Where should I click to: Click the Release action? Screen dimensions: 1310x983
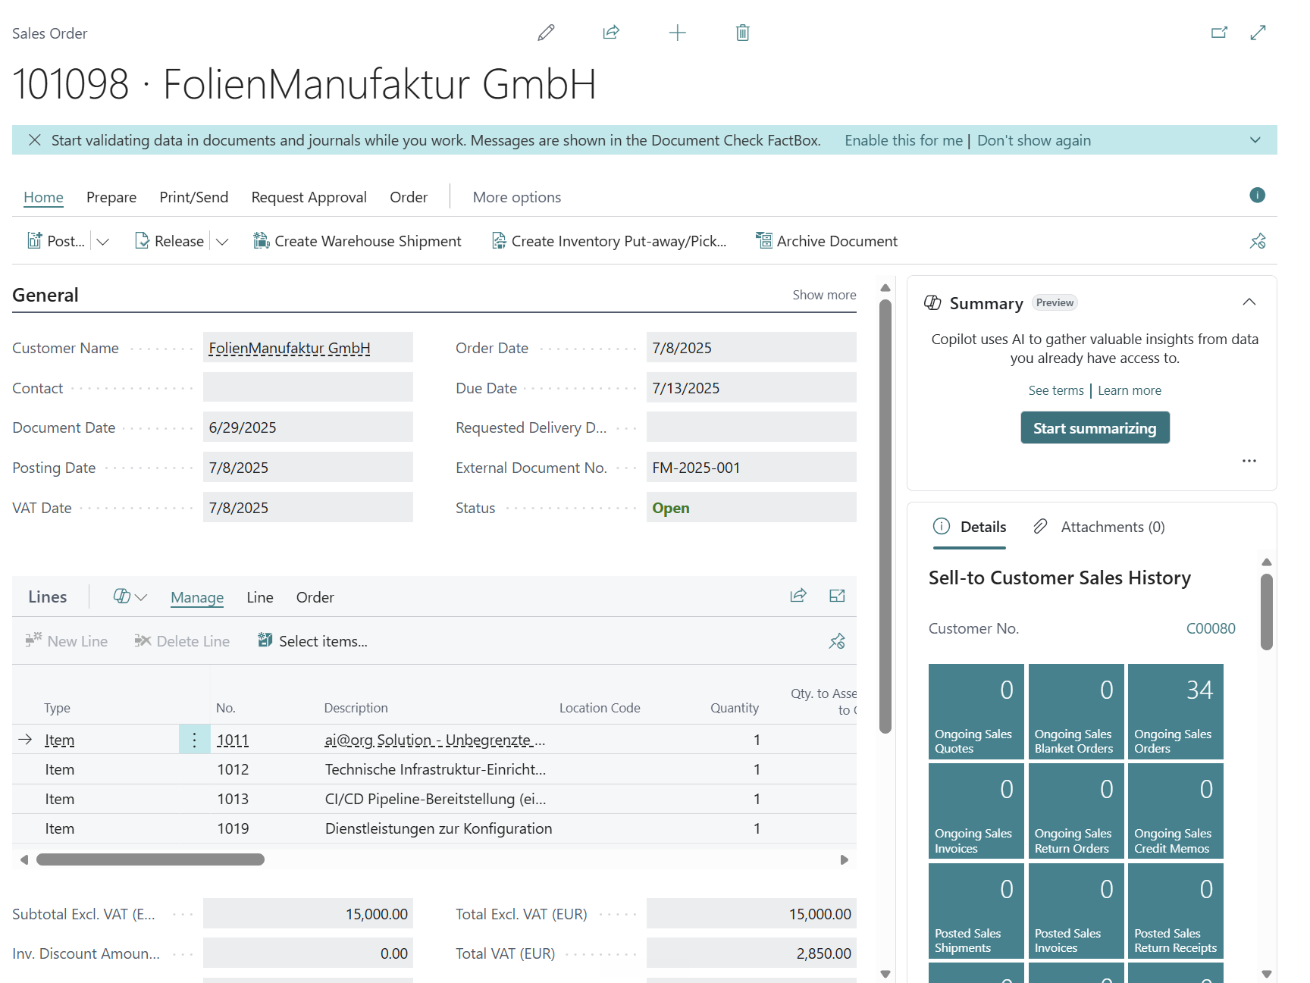coord(169,241)
